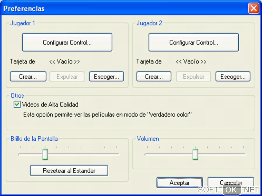This screenshot has width=262, height=196.
Task: Click the Volumen slider thumb
Action: click(x=195, y=154)
